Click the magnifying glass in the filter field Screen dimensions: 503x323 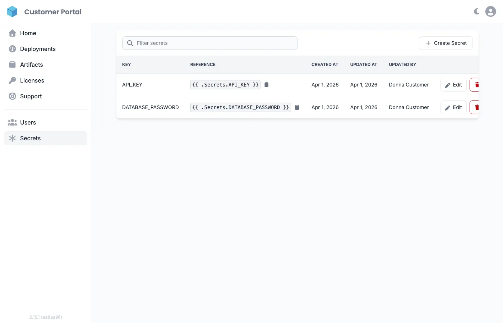click(130, 43)
